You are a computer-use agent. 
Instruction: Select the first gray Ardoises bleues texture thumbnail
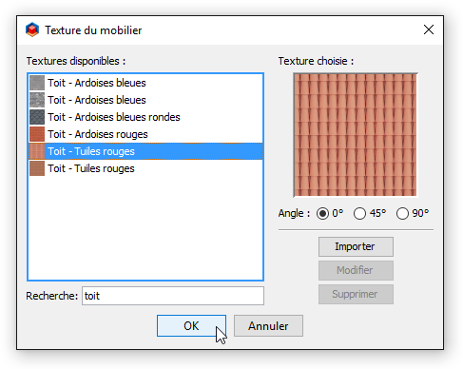(37, 83)
